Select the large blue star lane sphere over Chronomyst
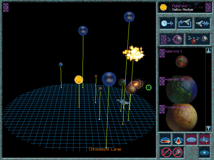 tap(109, 79)
